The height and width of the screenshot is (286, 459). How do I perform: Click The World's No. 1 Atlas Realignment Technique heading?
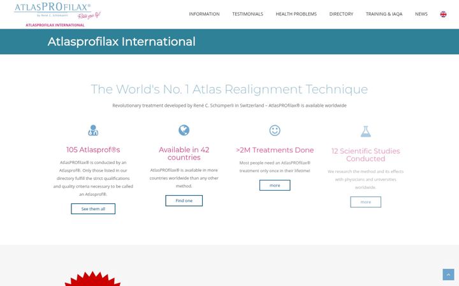pos(229,89)
